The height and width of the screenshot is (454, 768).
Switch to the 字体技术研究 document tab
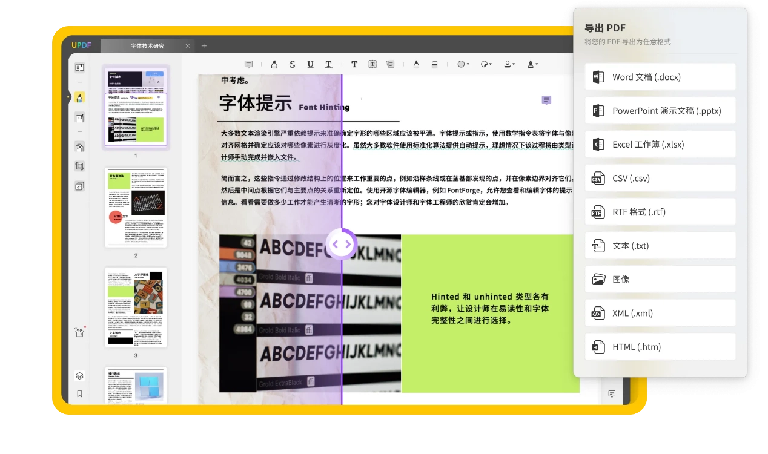tap(147, 46)
